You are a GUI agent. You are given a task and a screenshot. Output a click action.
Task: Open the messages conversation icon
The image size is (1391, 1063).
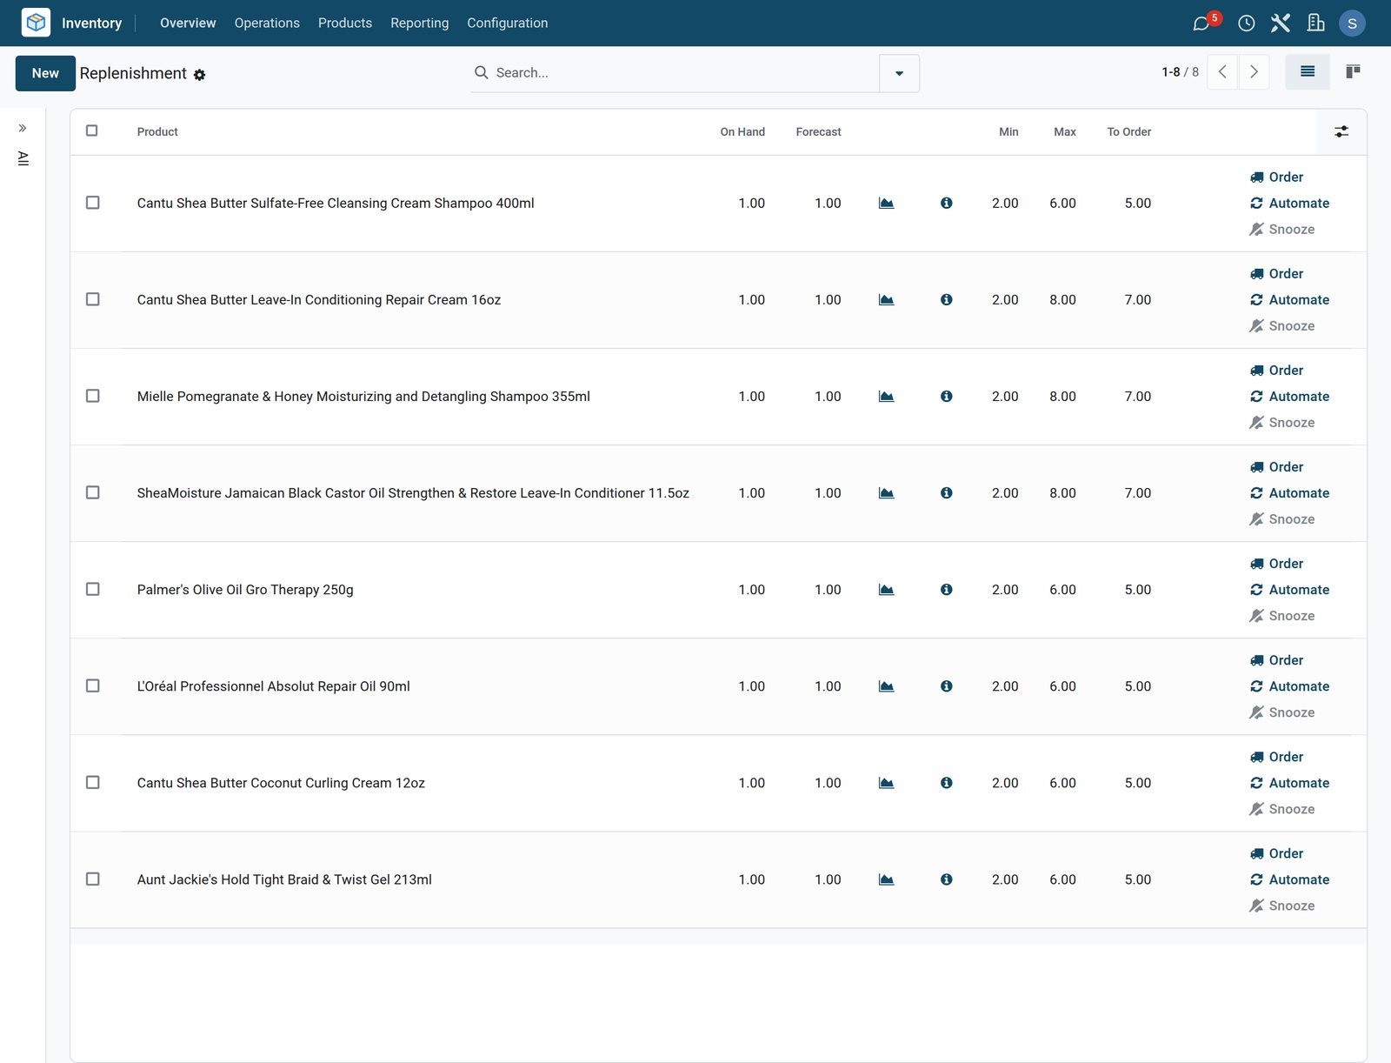click(1201, 23)
